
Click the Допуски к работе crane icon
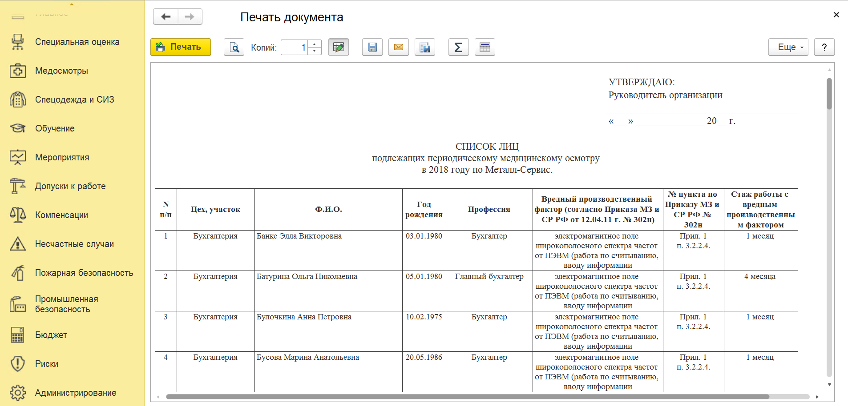[x=18, y=186]
